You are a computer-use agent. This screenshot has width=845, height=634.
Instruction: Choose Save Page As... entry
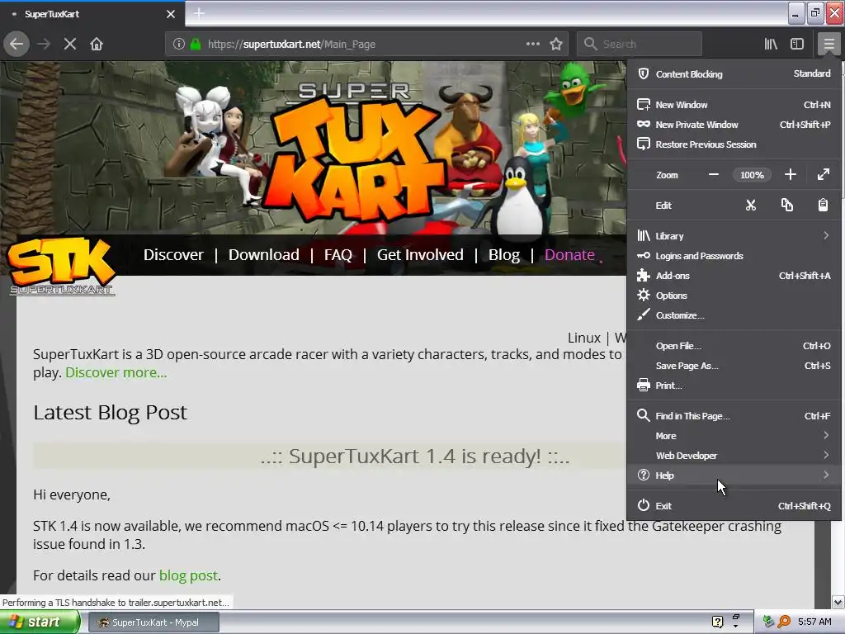734,366
